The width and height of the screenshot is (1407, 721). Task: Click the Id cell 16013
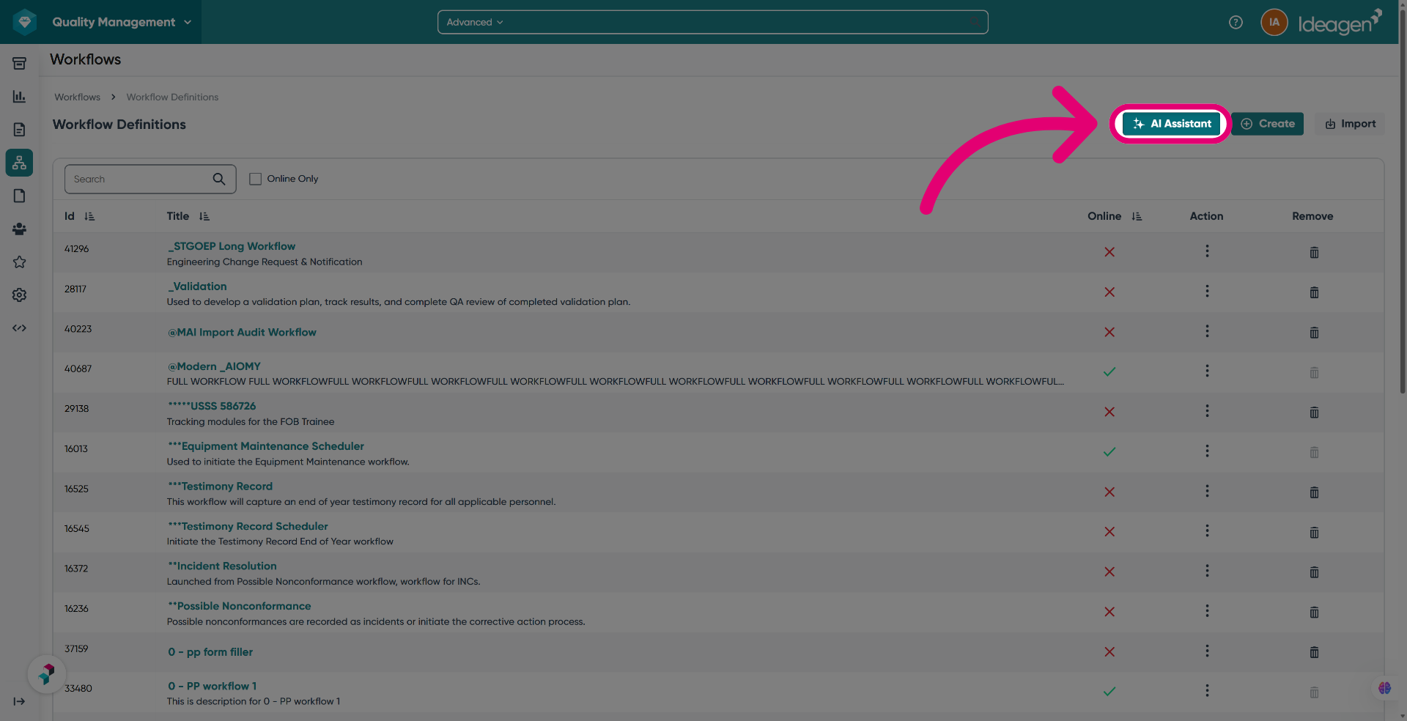tap(75, 448)
